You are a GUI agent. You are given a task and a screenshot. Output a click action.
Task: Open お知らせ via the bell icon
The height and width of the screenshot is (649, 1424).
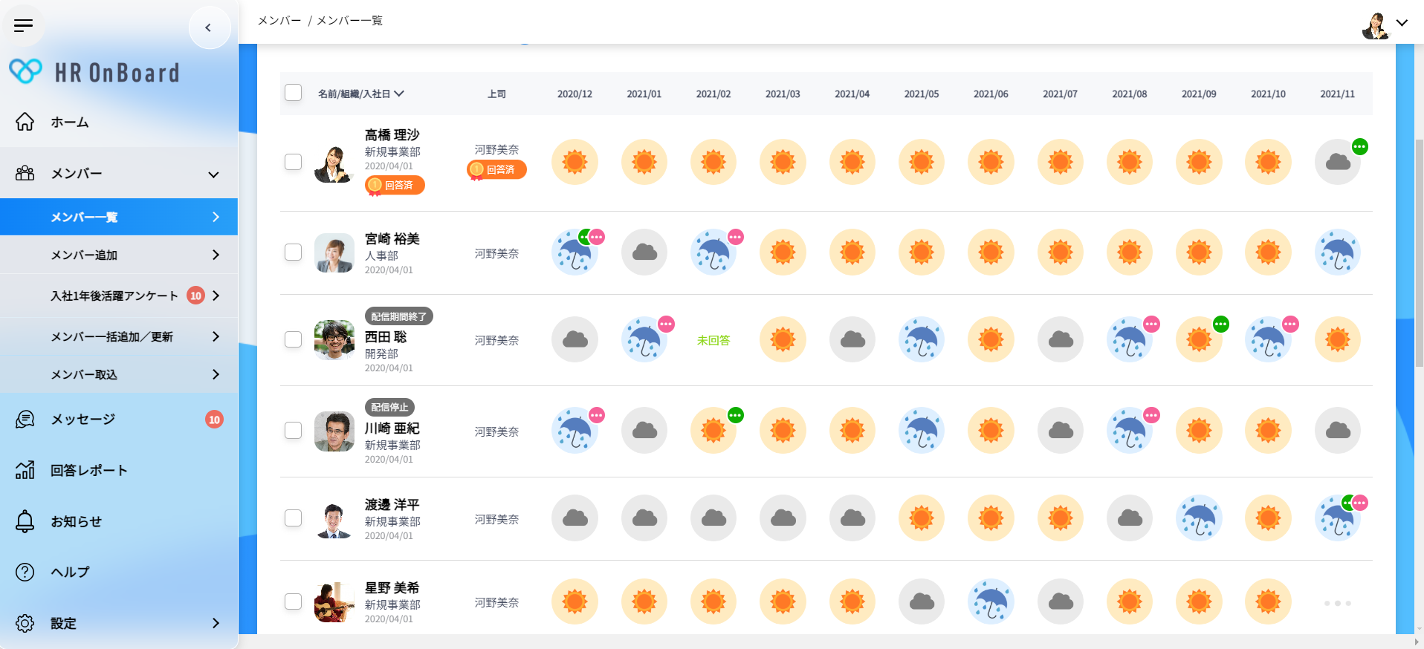click(x=25, y=521)
